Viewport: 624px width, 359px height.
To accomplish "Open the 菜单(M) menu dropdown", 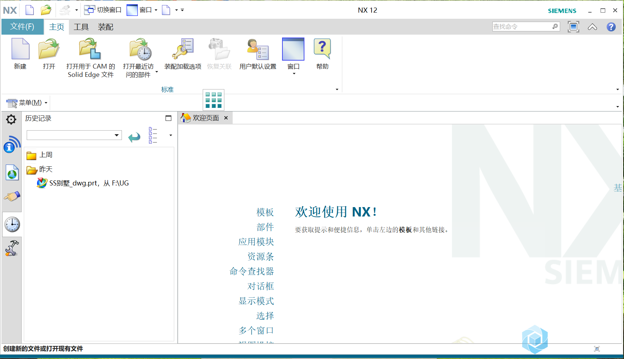I will point(27,103).
